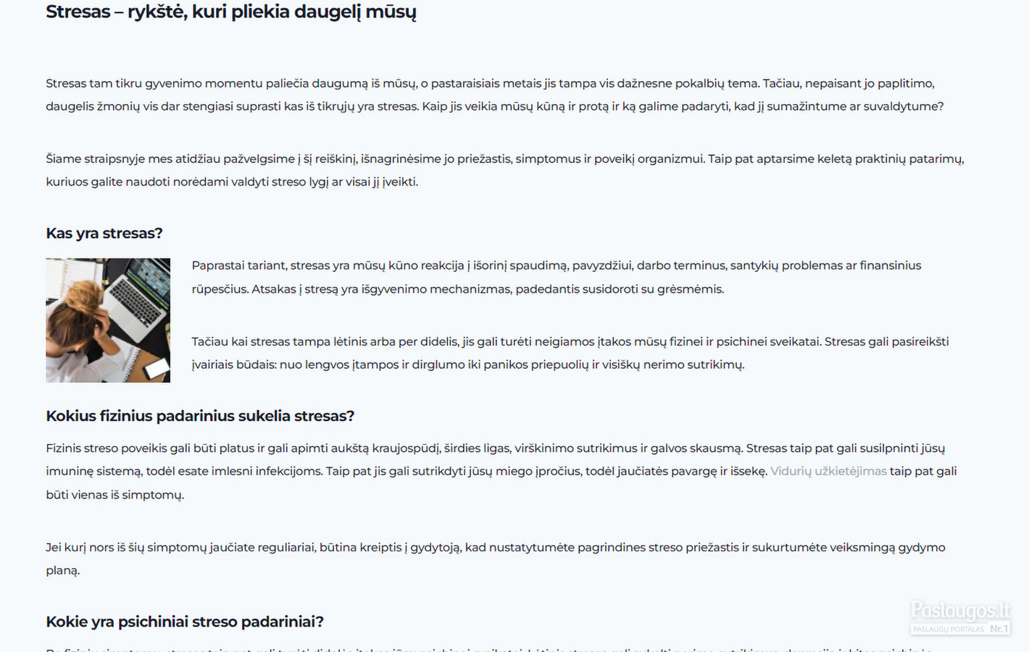Click the paragraph starting 'Šiame straipsnyje mes'
The image size is (1029, 652).
coord(505,170)
